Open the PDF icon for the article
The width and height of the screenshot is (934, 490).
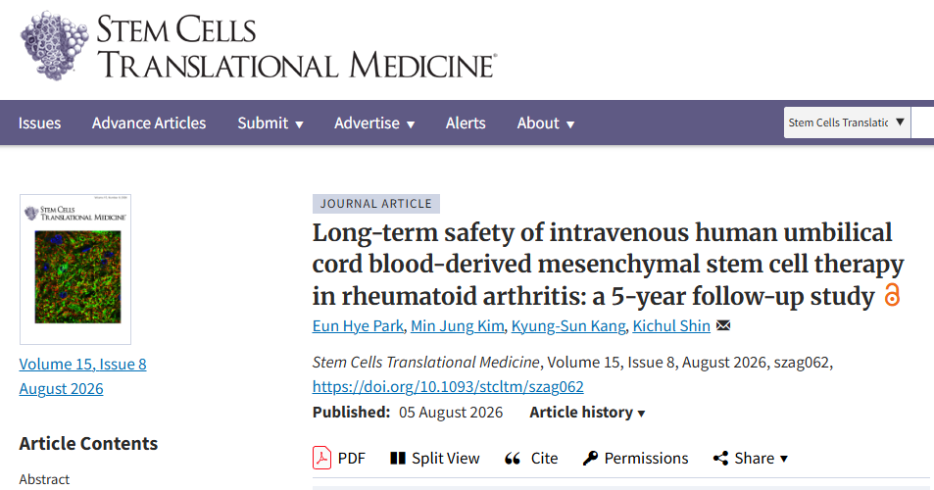(321, 458)
